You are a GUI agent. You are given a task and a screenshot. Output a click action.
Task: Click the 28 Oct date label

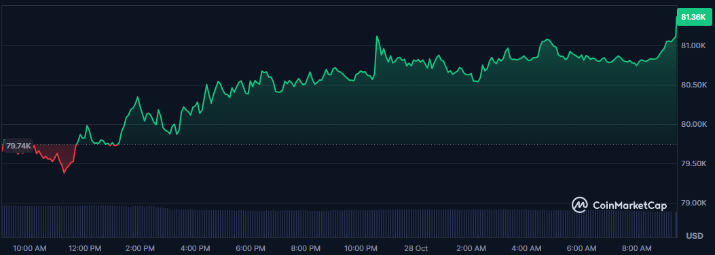pyautogui.click(x=416, y=248)
